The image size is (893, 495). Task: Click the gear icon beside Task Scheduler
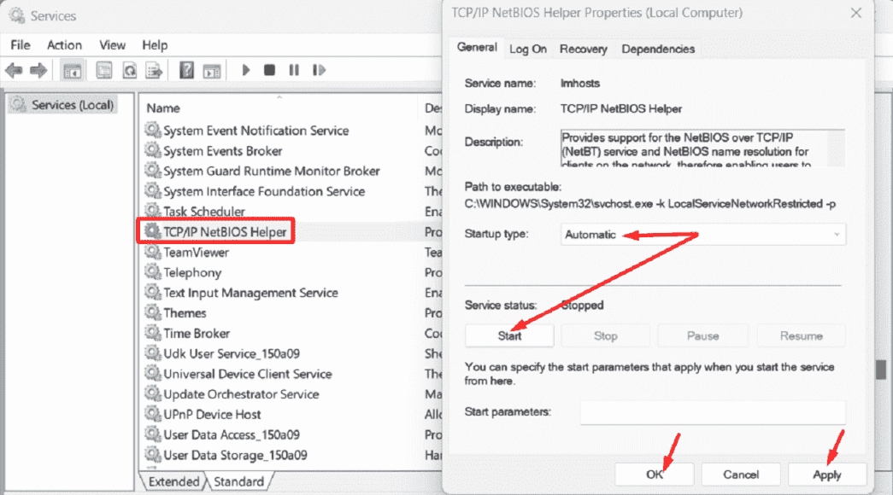click(152, 211)
